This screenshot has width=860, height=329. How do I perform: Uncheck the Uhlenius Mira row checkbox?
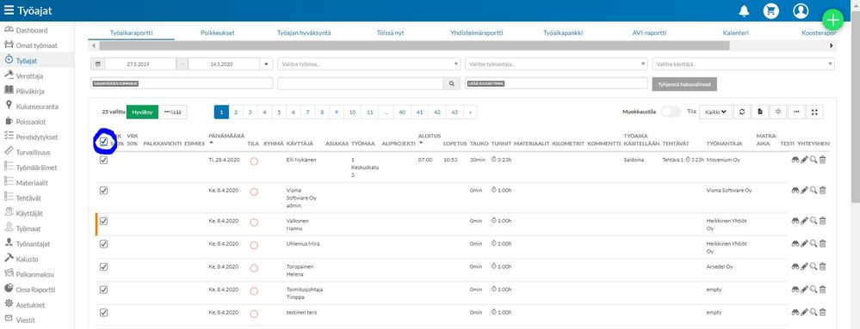coord(103,244)
